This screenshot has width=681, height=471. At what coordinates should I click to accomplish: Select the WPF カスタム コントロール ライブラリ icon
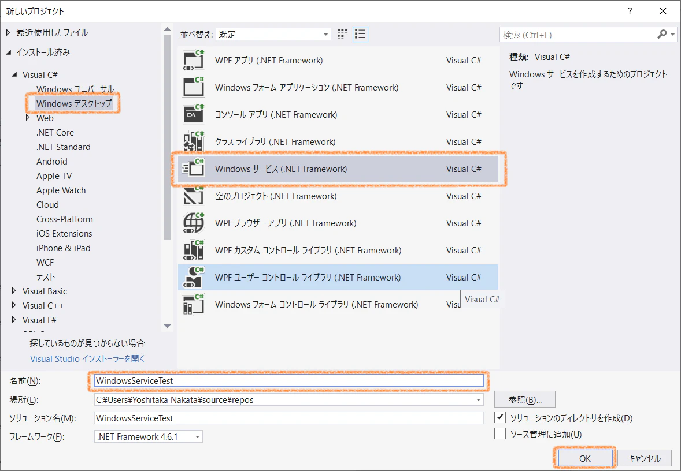click(193, 250)
